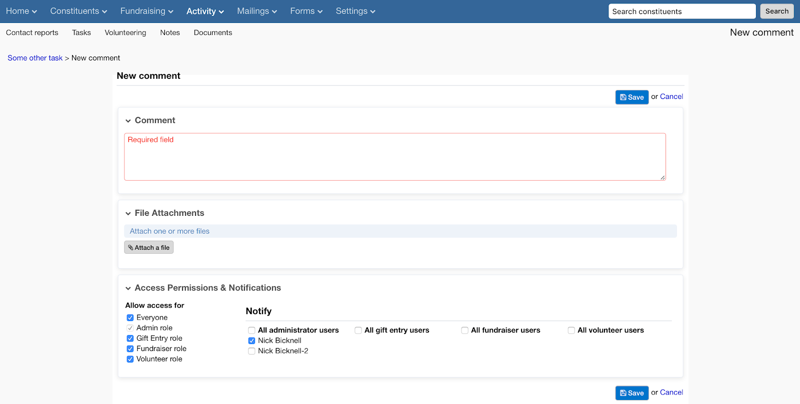This screenshot has width=800, height=404.
Task: Open the Settings menu
Action: 355,11
